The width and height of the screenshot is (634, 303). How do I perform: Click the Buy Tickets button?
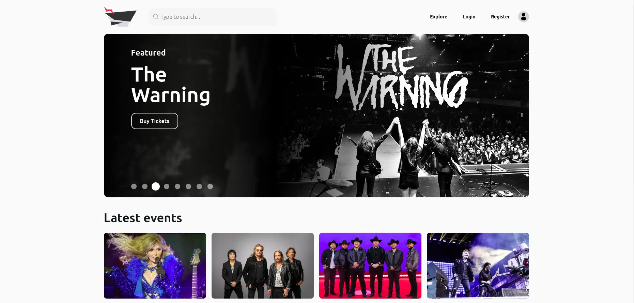(x=155, y=121)
